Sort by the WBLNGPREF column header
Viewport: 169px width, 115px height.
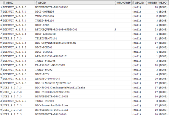(123, 3)
